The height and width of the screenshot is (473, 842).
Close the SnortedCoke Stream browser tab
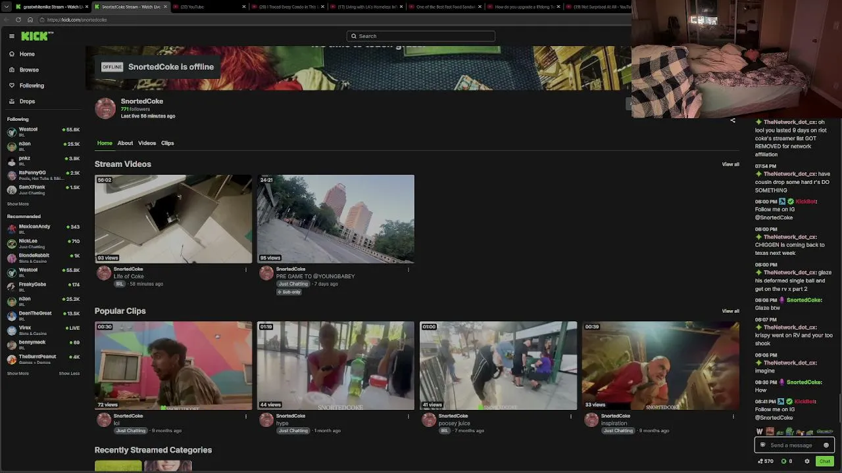pyautogui.click(x=165, y=7)
